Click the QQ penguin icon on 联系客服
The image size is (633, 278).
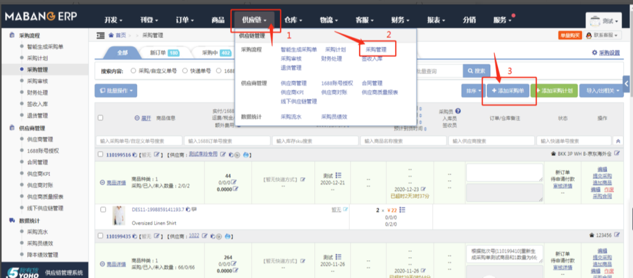point(590,36)
